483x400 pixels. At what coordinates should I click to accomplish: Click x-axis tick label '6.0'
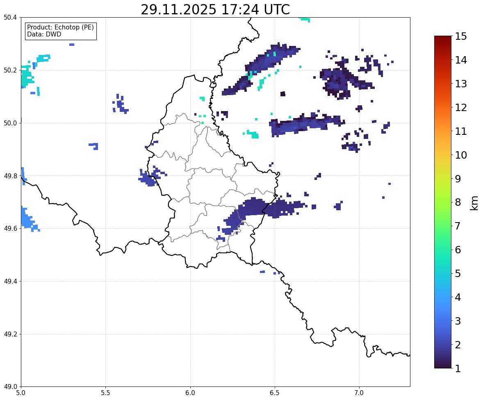coord(190,393)
